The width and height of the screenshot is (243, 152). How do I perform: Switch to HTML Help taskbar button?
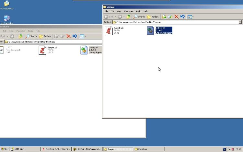point(25,149)
